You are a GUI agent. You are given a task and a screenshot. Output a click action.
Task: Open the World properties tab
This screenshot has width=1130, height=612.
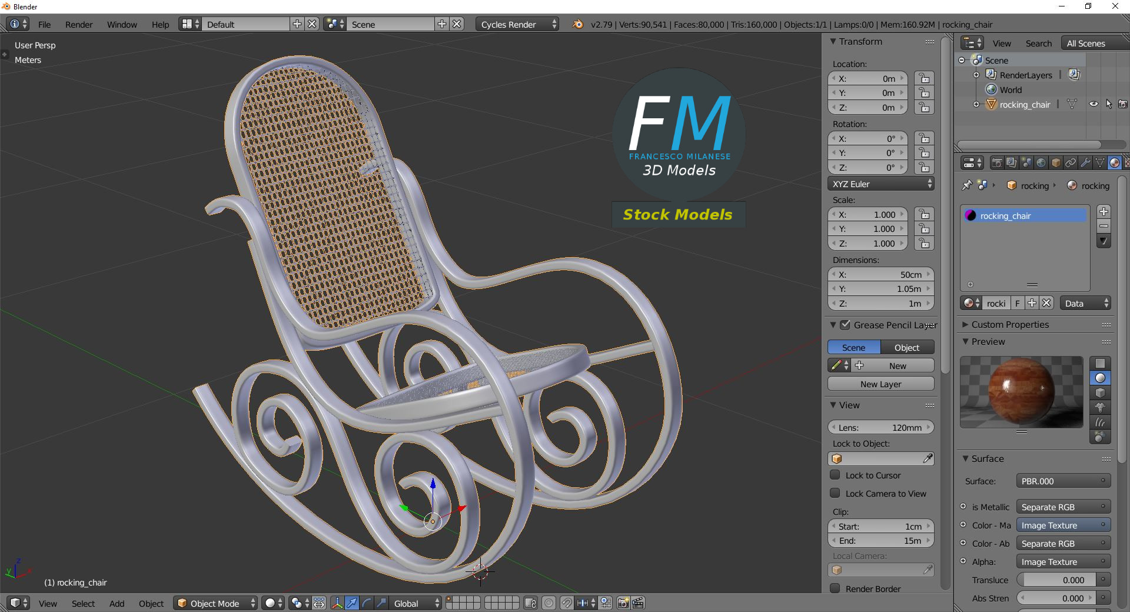click(x=1041, y=163)
